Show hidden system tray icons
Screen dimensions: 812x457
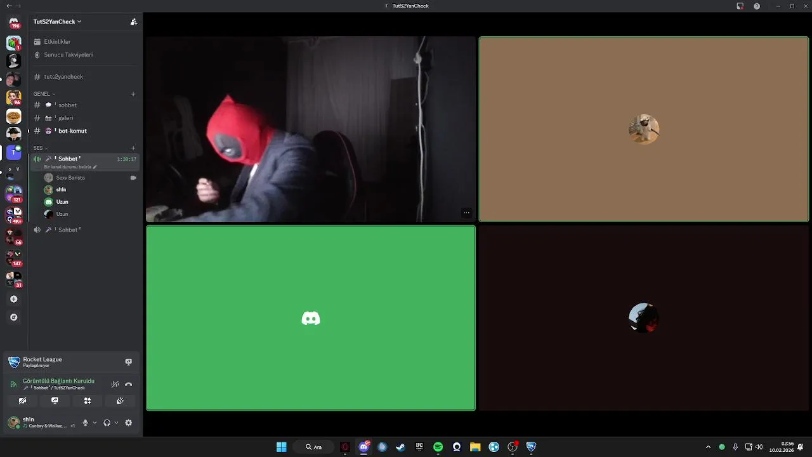(x=708, y=447)
